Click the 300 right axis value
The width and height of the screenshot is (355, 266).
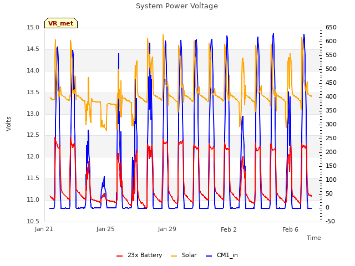[x=331, y=124]
